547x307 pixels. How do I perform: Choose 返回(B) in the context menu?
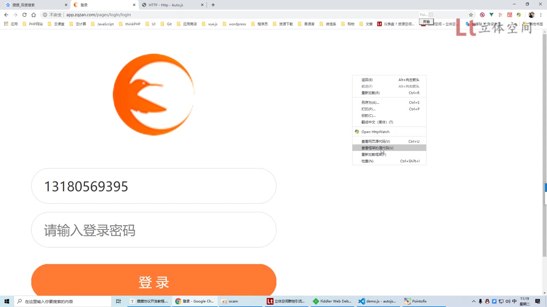389,80
